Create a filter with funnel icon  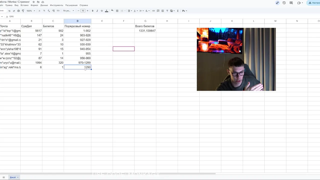[167, 11]
